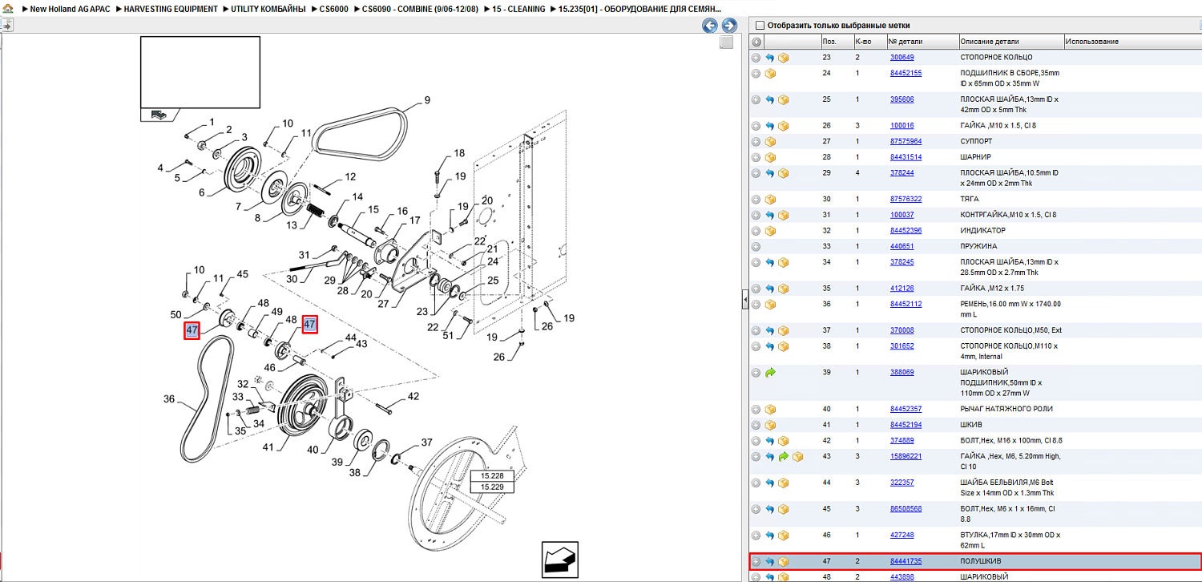Open part number 84441735 link
The image size is (1202, 582).
(906, 561)
